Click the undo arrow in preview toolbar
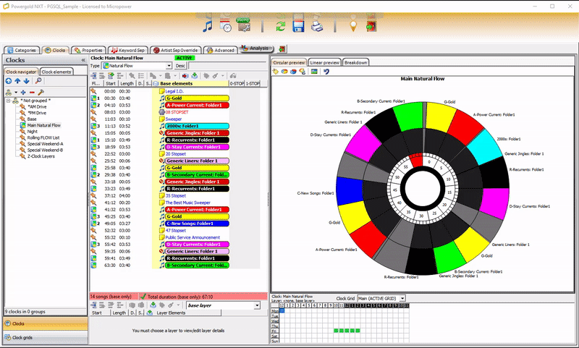The image size is (579, 348). click(x=326, y=72)
